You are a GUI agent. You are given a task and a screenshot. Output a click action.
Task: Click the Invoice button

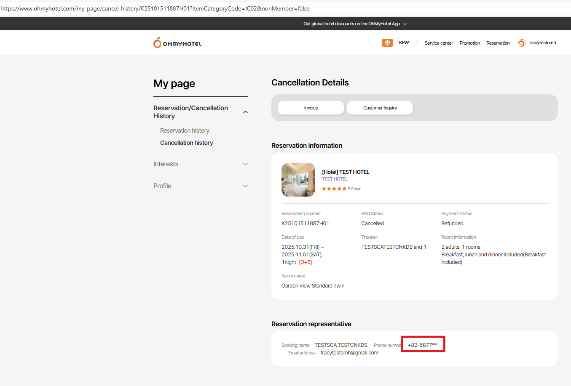[311, 108]
